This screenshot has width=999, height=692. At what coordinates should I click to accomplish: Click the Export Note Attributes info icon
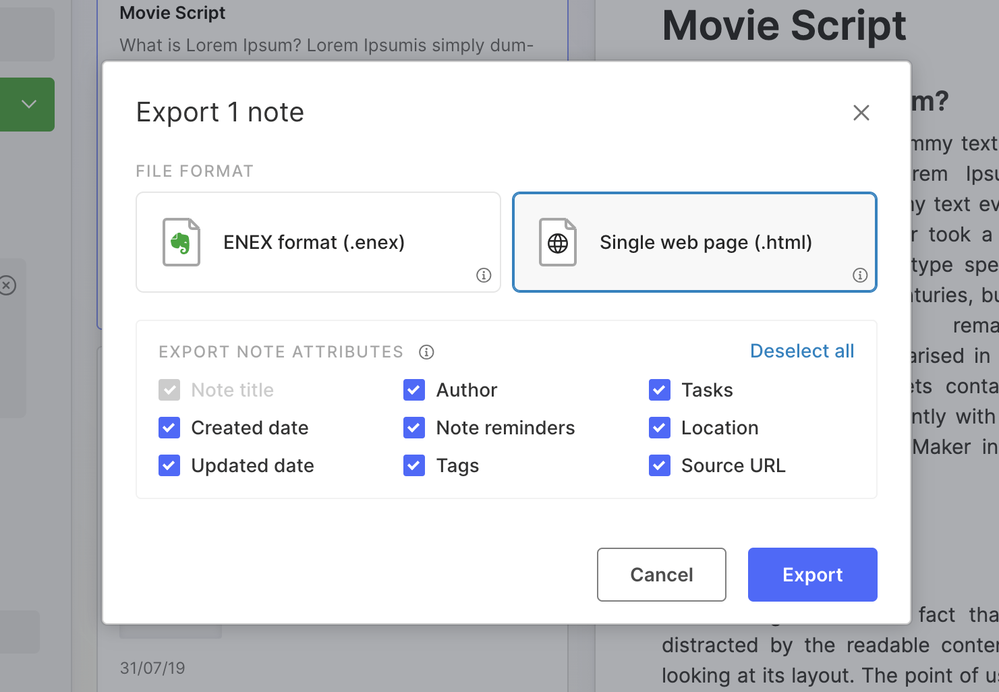426,352
